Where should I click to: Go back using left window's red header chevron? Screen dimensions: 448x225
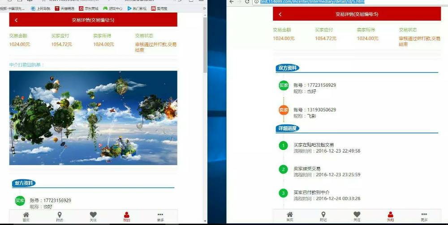16,20
